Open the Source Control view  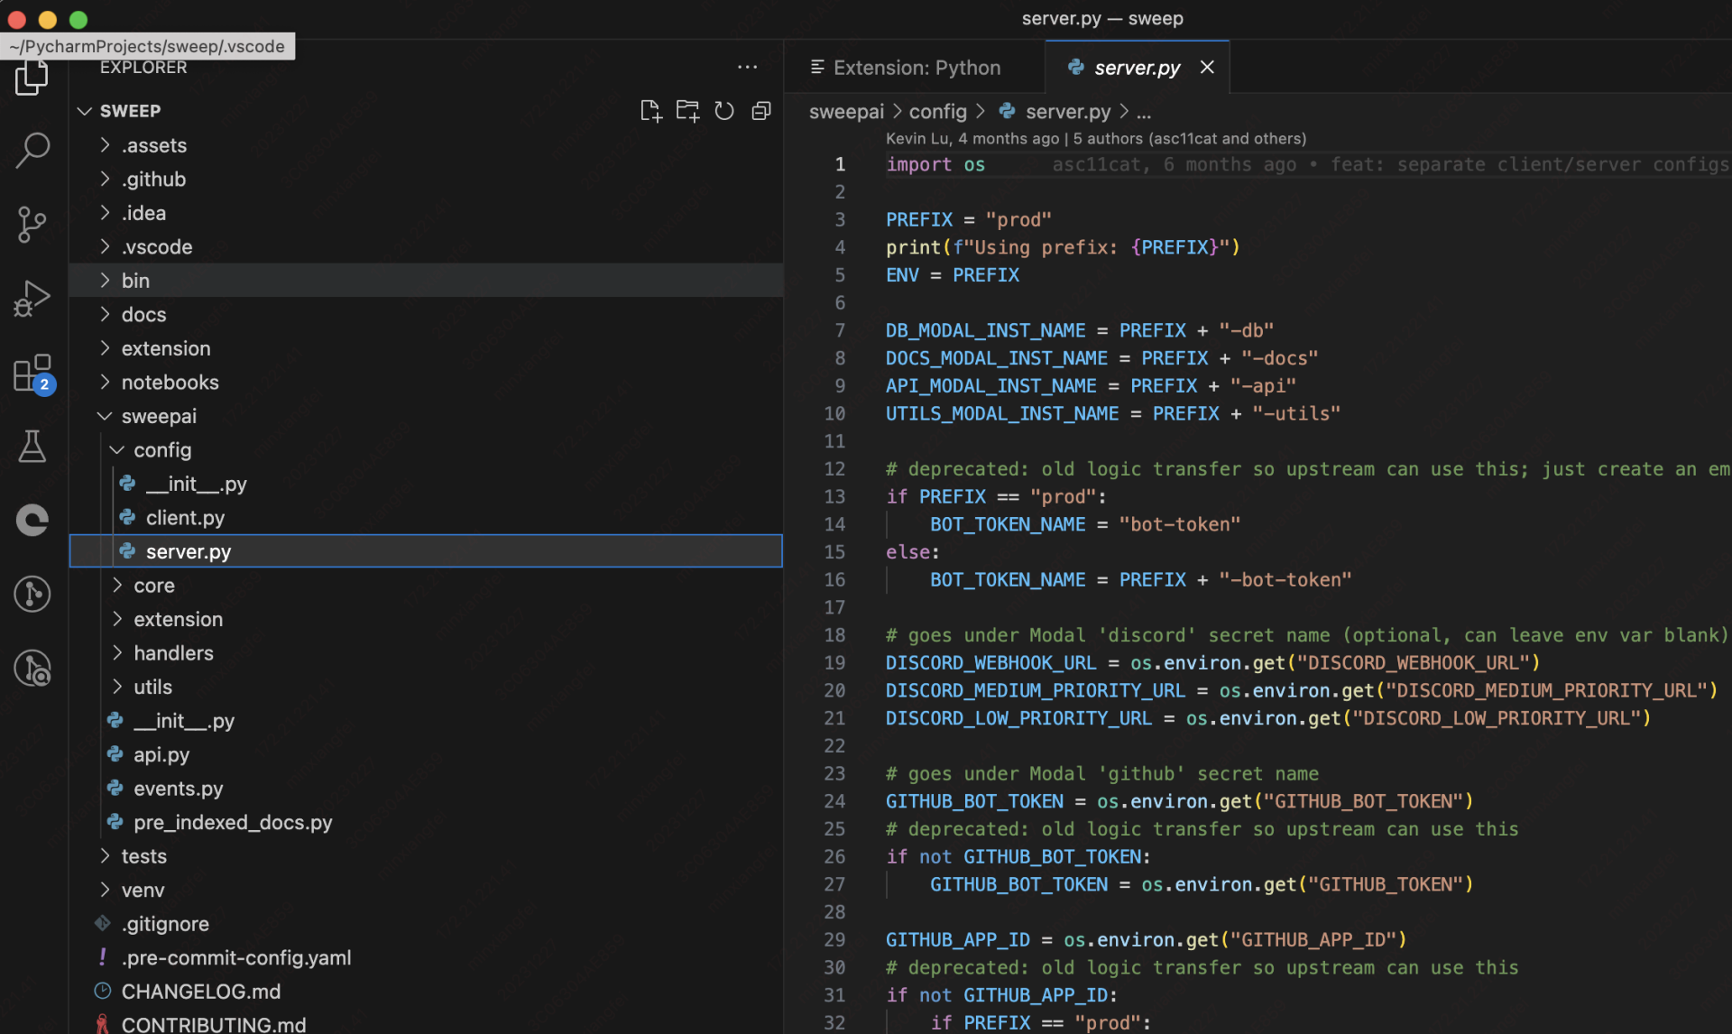pyautogui.click(x=32, y=225)
